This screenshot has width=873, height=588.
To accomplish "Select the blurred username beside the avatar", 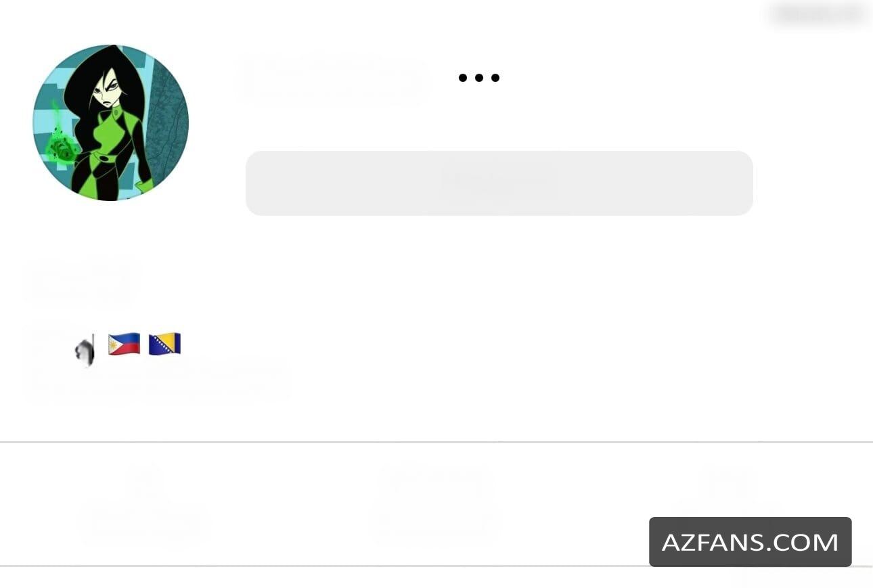I will coord(332,80).
